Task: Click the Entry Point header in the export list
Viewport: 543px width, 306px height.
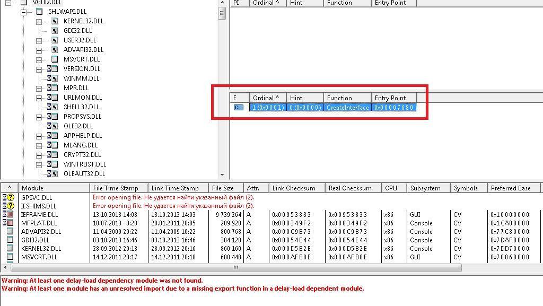Action: (x=393, y=98)
